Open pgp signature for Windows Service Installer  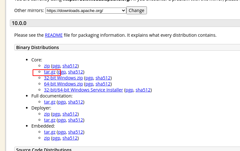tap(129, 90)
